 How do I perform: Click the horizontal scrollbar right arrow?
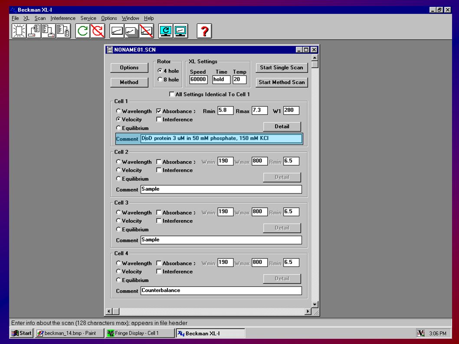(308, 311)
